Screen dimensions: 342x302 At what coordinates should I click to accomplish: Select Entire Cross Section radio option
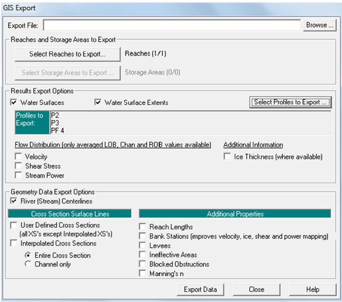pyautogui.click(x=28, y=255)
